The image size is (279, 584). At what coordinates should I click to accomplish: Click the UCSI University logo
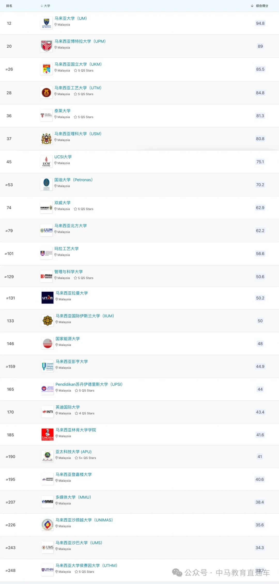coord(47,162)
